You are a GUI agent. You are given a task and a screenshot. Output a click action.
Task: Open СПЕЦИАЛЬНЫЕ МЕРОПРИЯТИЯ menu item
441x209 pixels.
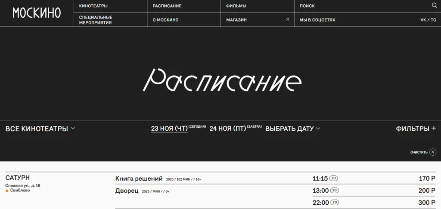tap(96, 20)
